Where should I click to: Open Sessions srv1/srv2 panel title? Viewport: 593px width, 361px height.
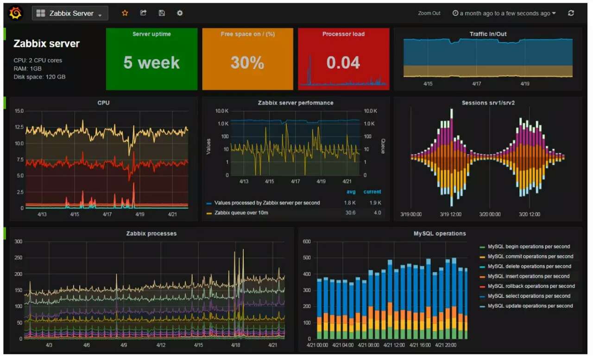coord(488,103)
